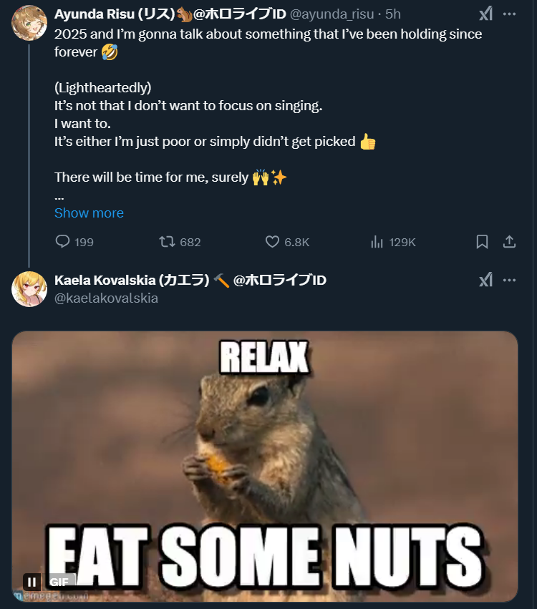Visit the @ayunda_risu handle

(334, 14)
